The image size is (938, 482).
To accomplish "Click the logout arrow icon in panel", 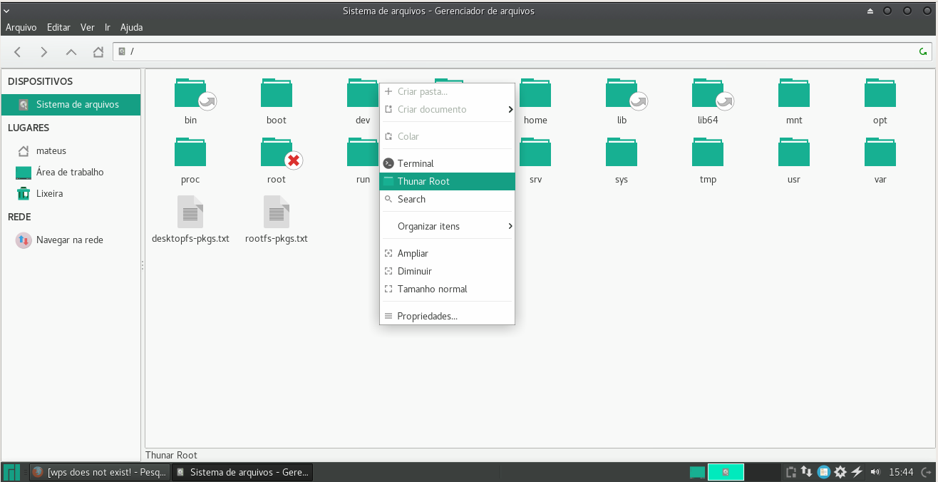I will [x=925, y=472].
